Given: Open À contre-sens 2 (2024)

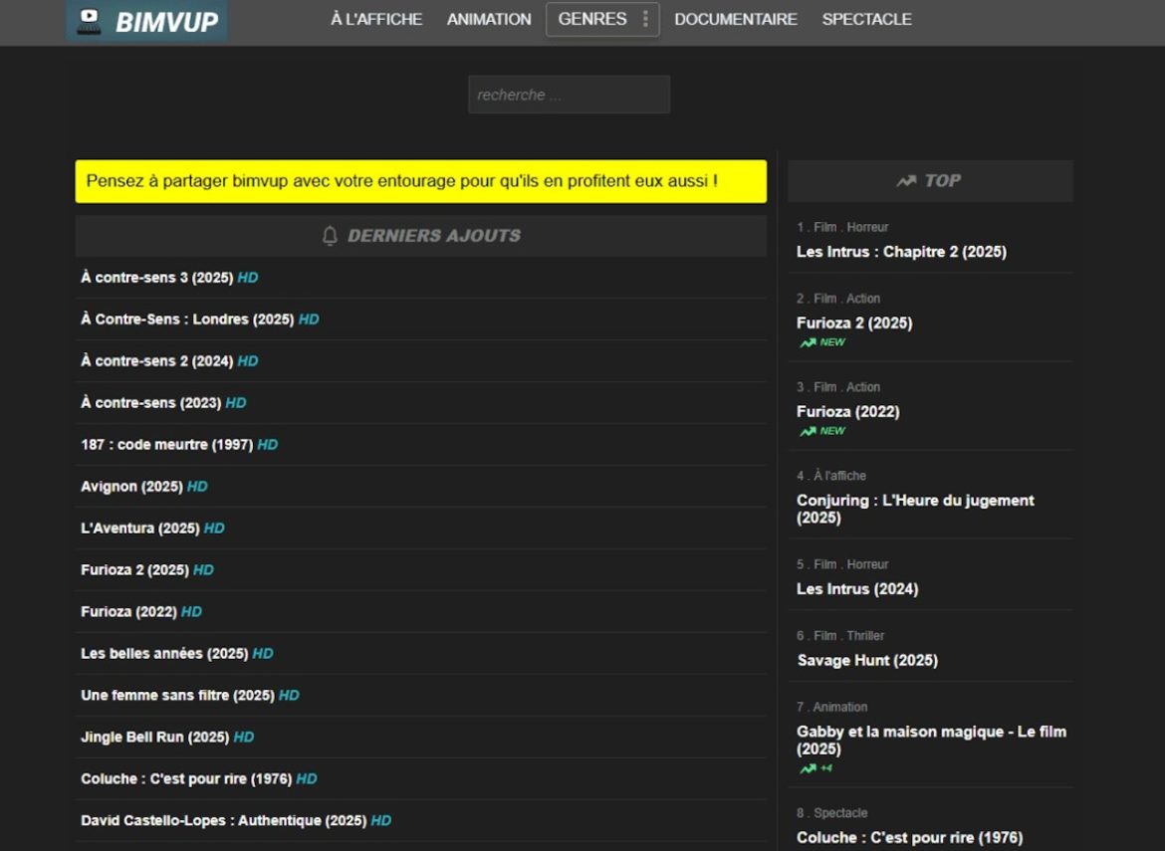Looking at the screenshot, I should coord(156,361).
